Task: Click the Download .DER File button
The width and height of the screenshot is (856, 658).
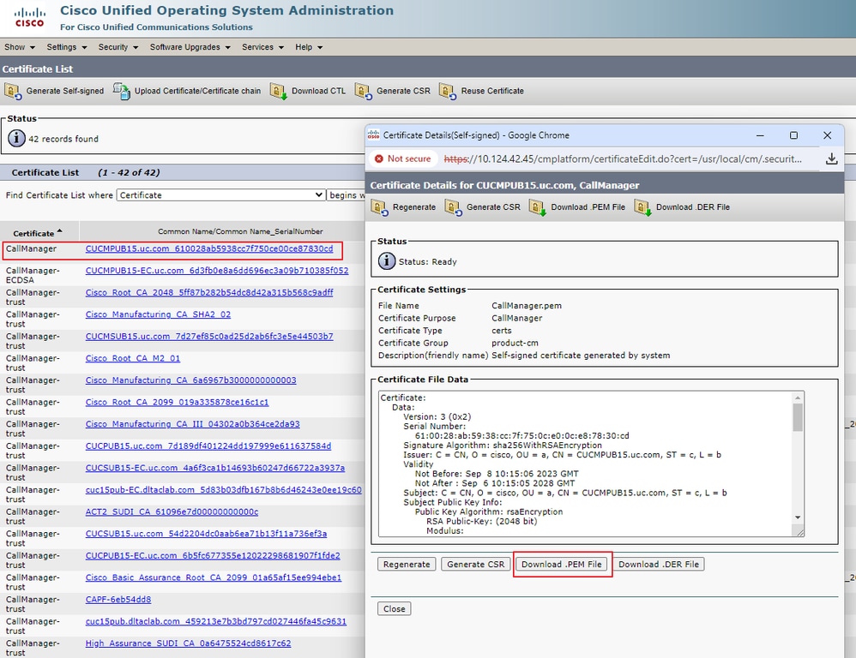Action: pyautogui.click(x=659, y=565)
